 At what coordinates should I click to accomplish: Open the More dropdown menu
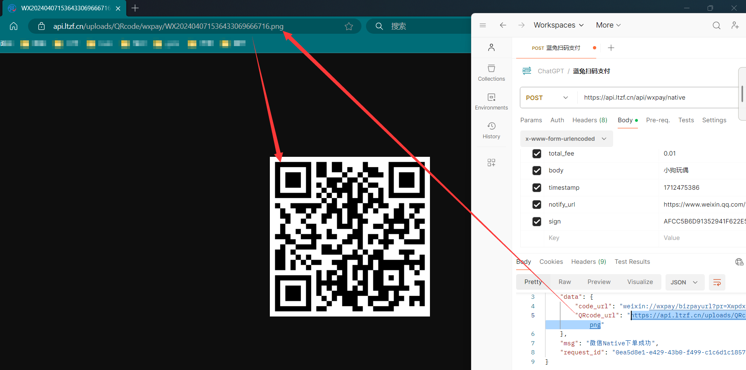pos(608,25)
